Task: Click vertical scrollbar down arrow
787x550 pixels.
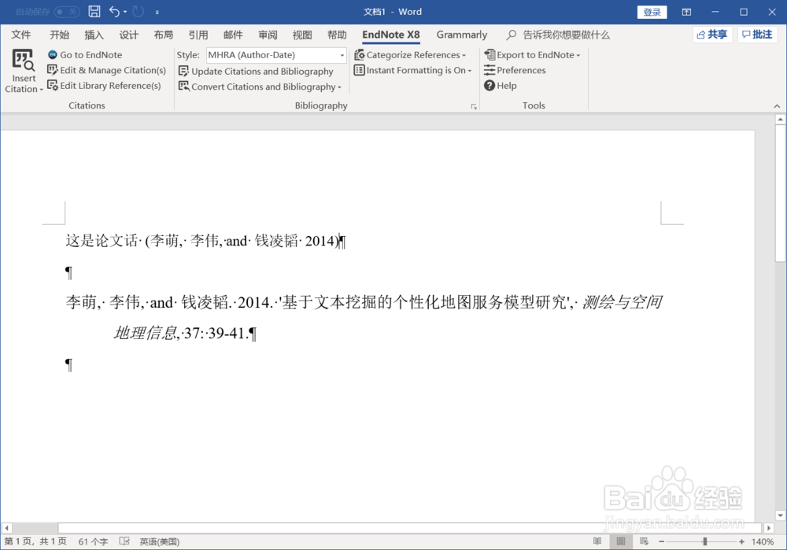Action: click(x=780, y=515)
